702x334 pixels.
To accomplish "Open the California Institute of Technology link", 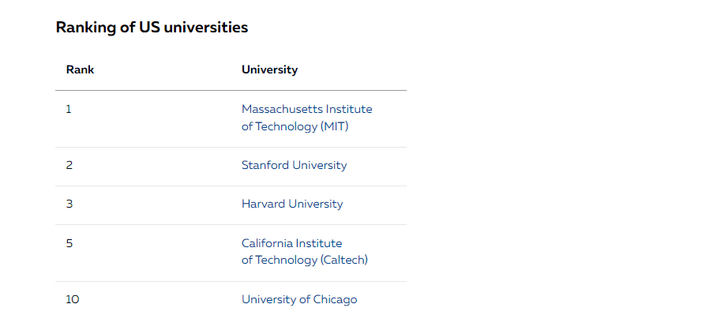I will pos(292,243).
